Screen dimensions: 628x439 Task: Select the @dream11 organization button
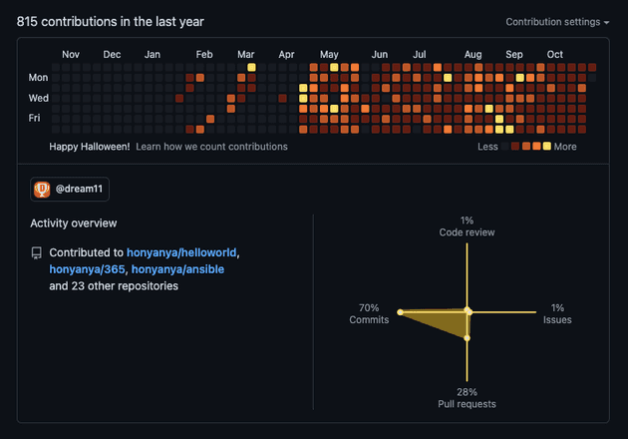pos(70,189)
